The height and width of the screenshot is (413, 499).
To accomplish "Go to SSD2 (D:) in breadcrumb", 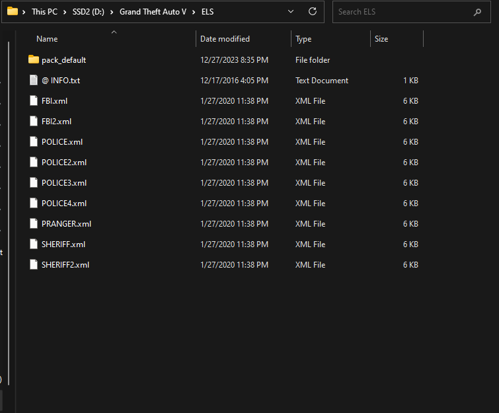I will [x=89, y=12].
